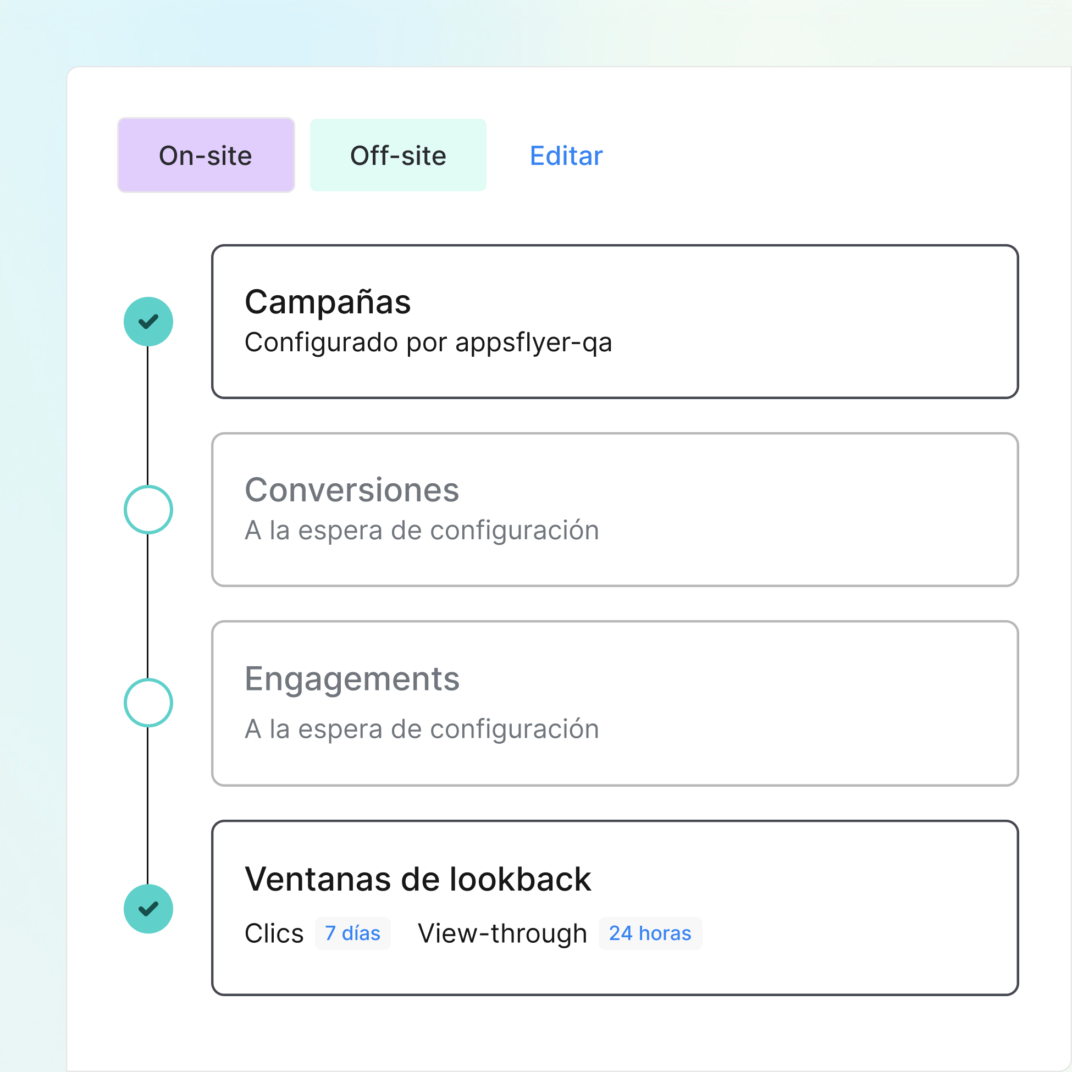Click the Editar link
Viewport: 1072px width, 1072px height.
pos(566,156)
